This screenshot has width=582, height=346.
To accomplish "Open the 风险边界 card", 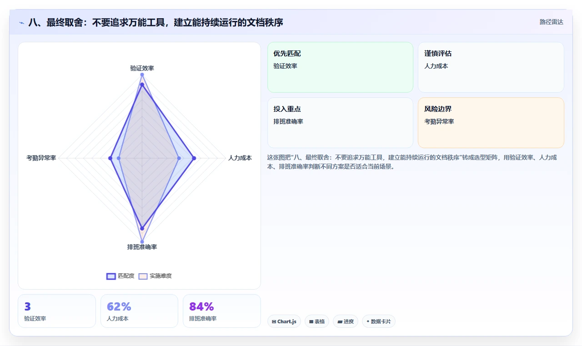I will click(x=491, y=123).
